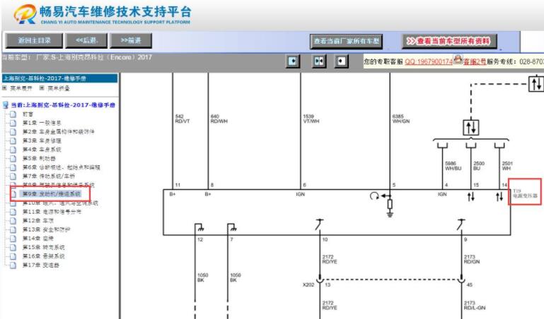Click wire label 5986 WH/BU
Screen dimensions: 544x319
coord(453,166)
